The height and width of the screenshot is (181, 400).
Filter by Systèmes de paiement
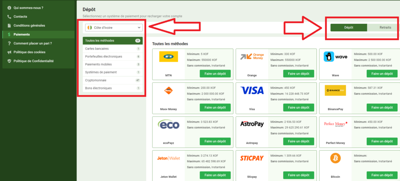[x=112, y=72]
